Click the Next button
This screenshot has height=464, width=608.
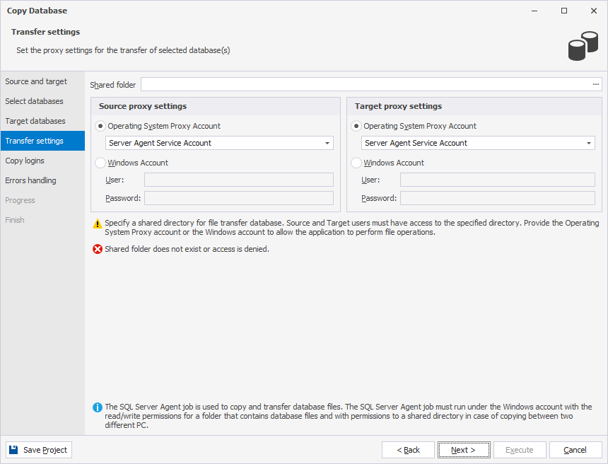click(464, 449)
